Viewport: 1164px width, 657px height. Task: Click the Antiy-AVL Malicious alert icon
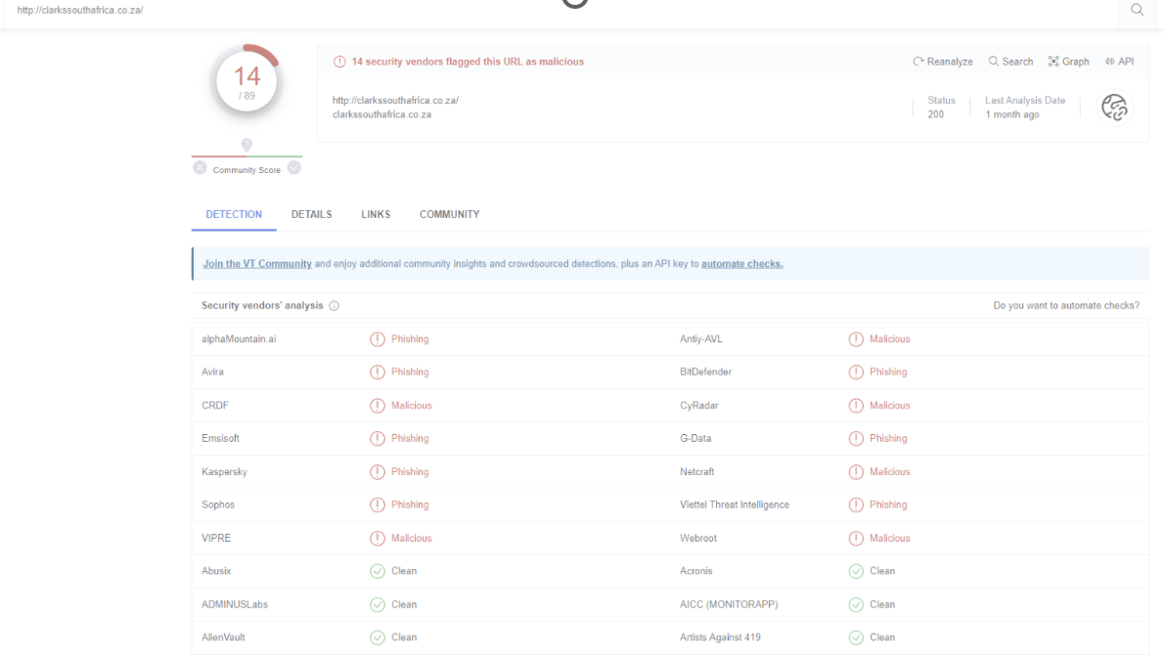pos(856,339)
